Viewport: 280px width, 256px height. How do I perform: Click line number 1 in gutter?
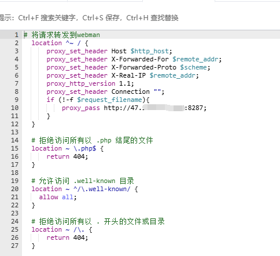(16, 35)
